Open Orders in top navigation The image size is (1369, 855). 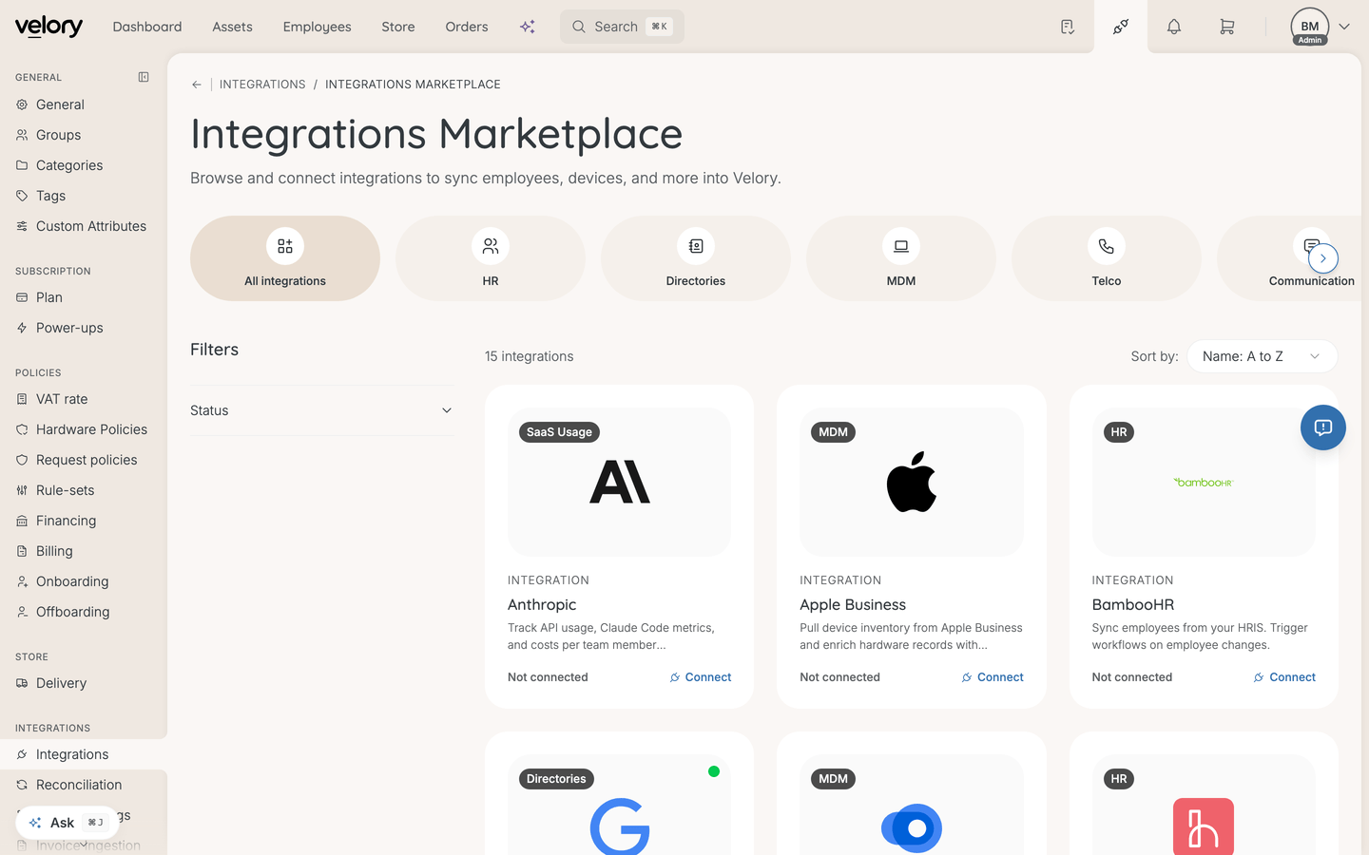point(467,27)
